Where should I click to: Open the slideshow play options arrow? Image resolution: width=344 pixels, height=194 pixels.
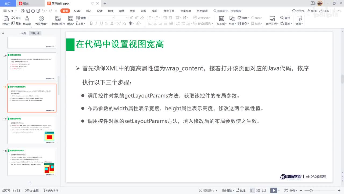279,190
